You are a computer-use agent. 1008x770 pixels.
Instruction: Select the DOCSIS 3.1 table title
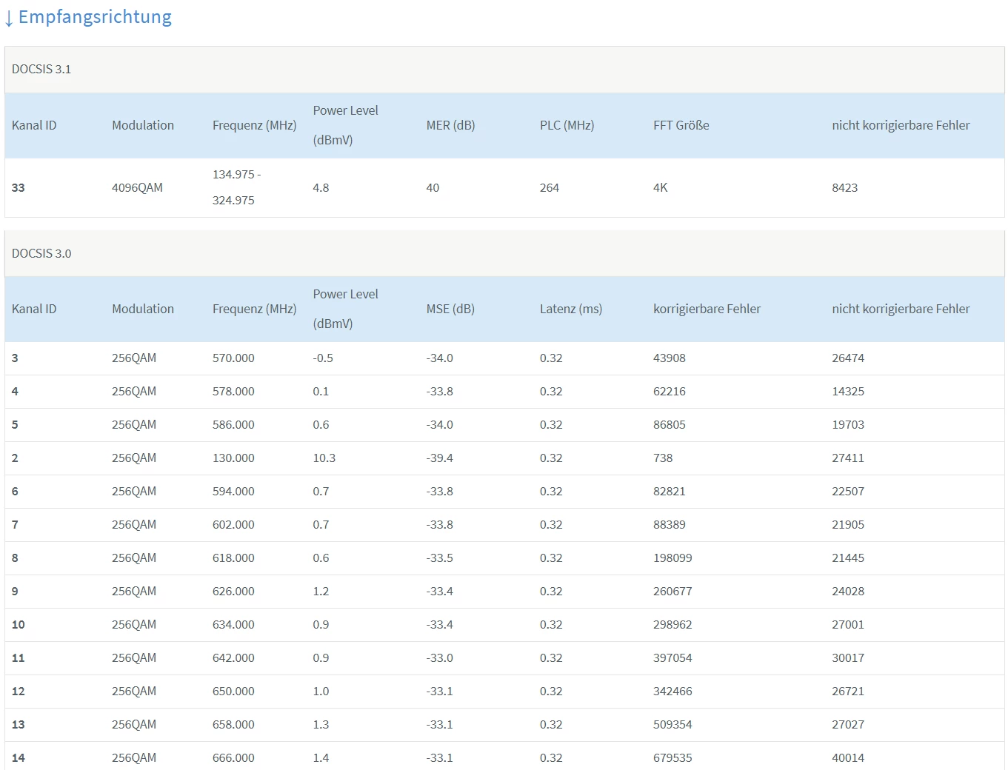click(x=41, y=69)
